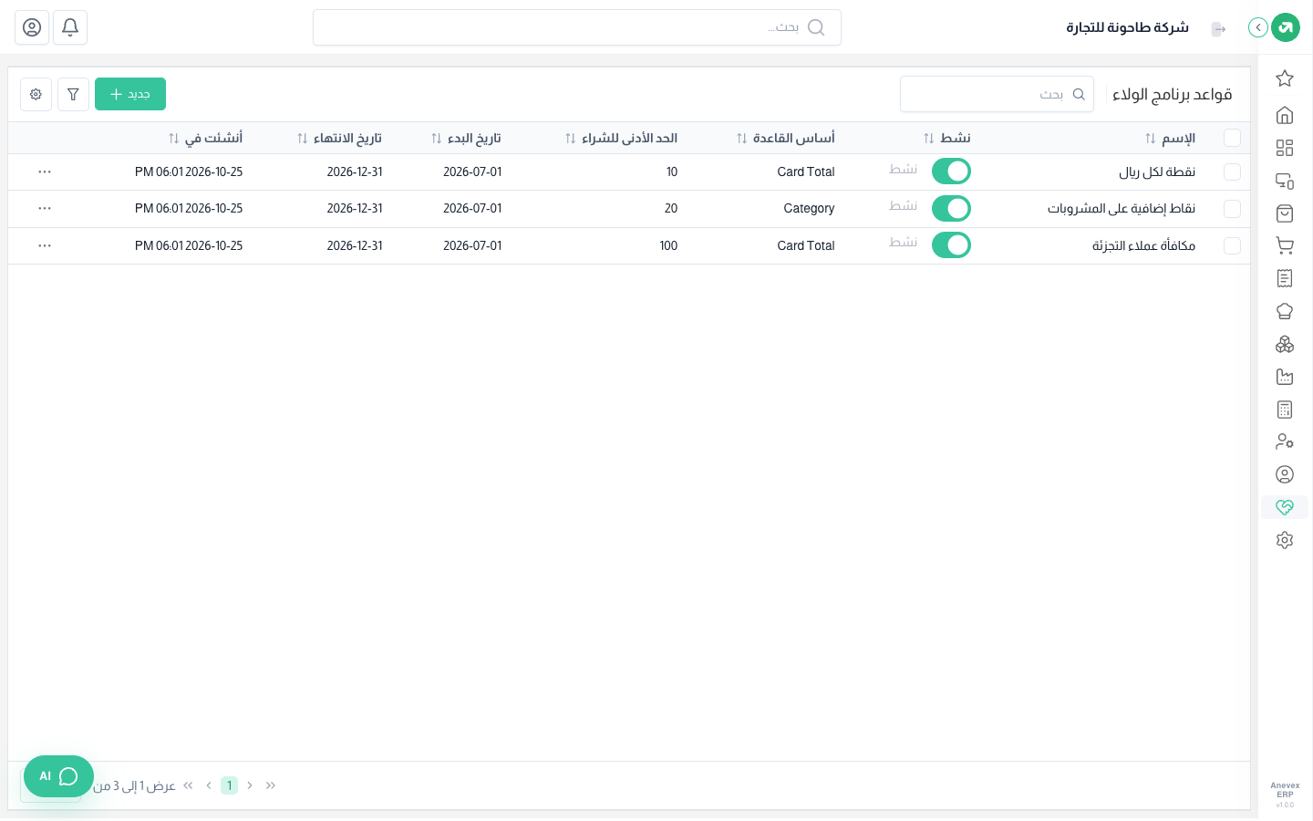Screen dimensions: 1313x821
Task: Open the favorites star in the sidebar
Action: (x=1285, y=78)
